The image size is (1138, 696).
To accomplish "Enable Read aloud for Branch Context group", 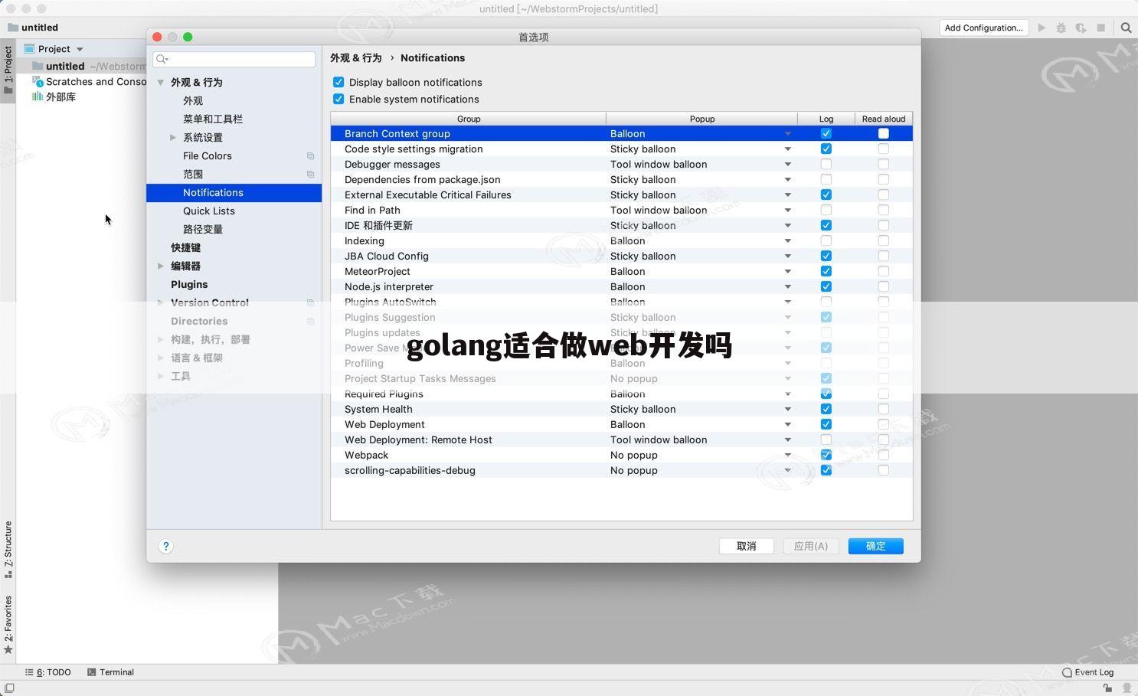I will [x=883, y=133].
